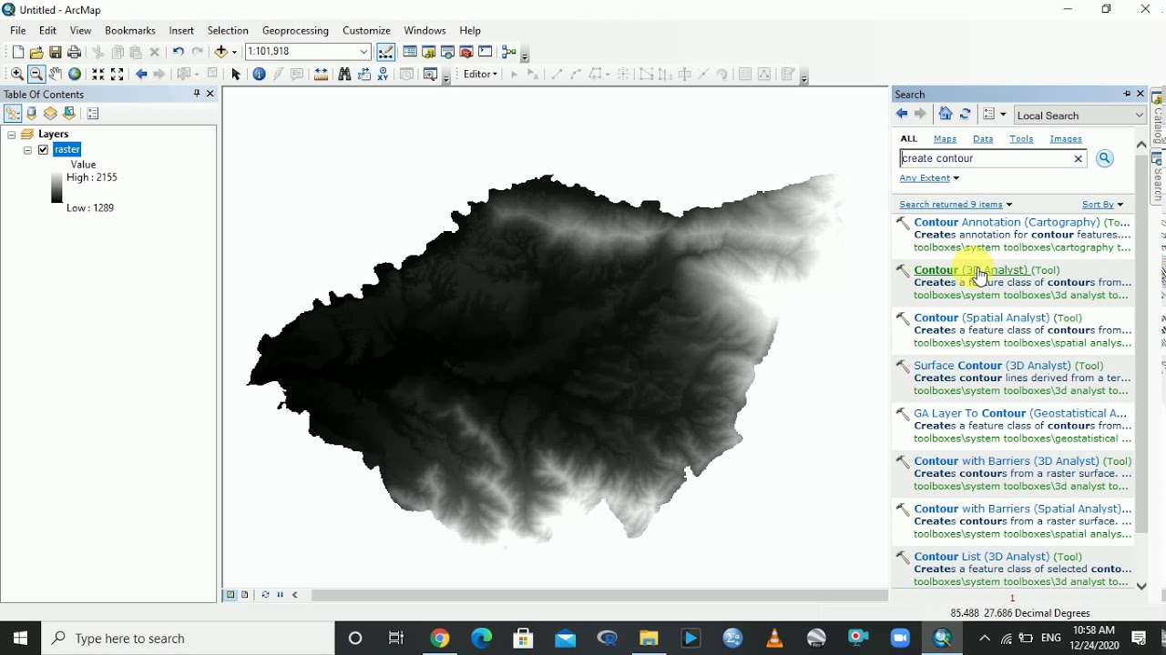This screenshot has height=655, width=1166.
Task: Save the map with floppy disk icon
Action: (56, 53)
